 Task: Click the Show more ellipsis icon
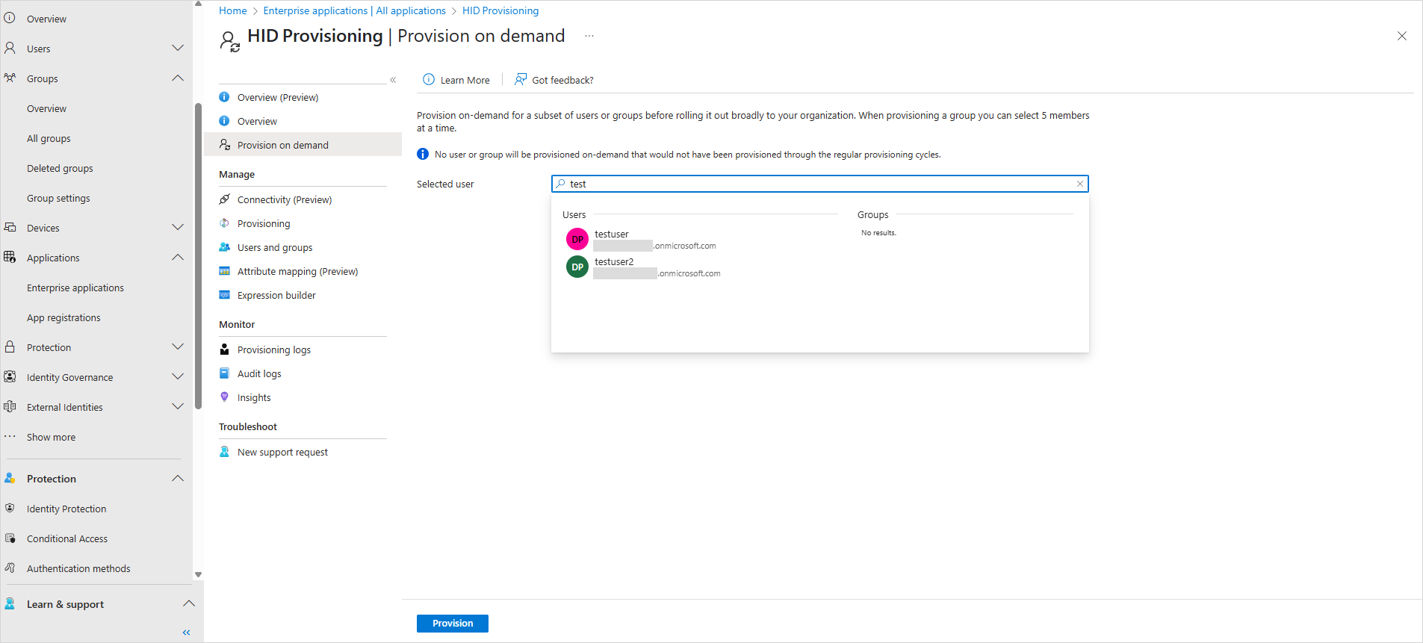(10, 436)
